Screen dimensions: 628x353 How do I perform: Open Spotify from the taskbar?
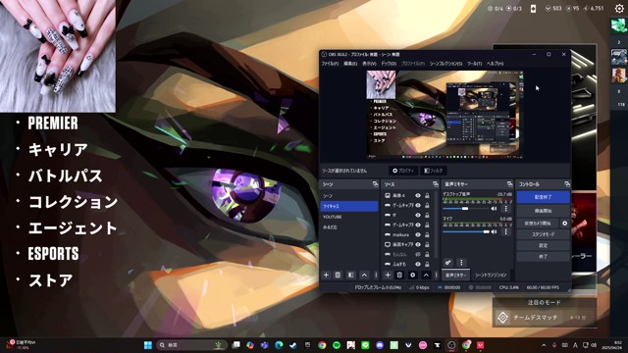pos(337,345)
